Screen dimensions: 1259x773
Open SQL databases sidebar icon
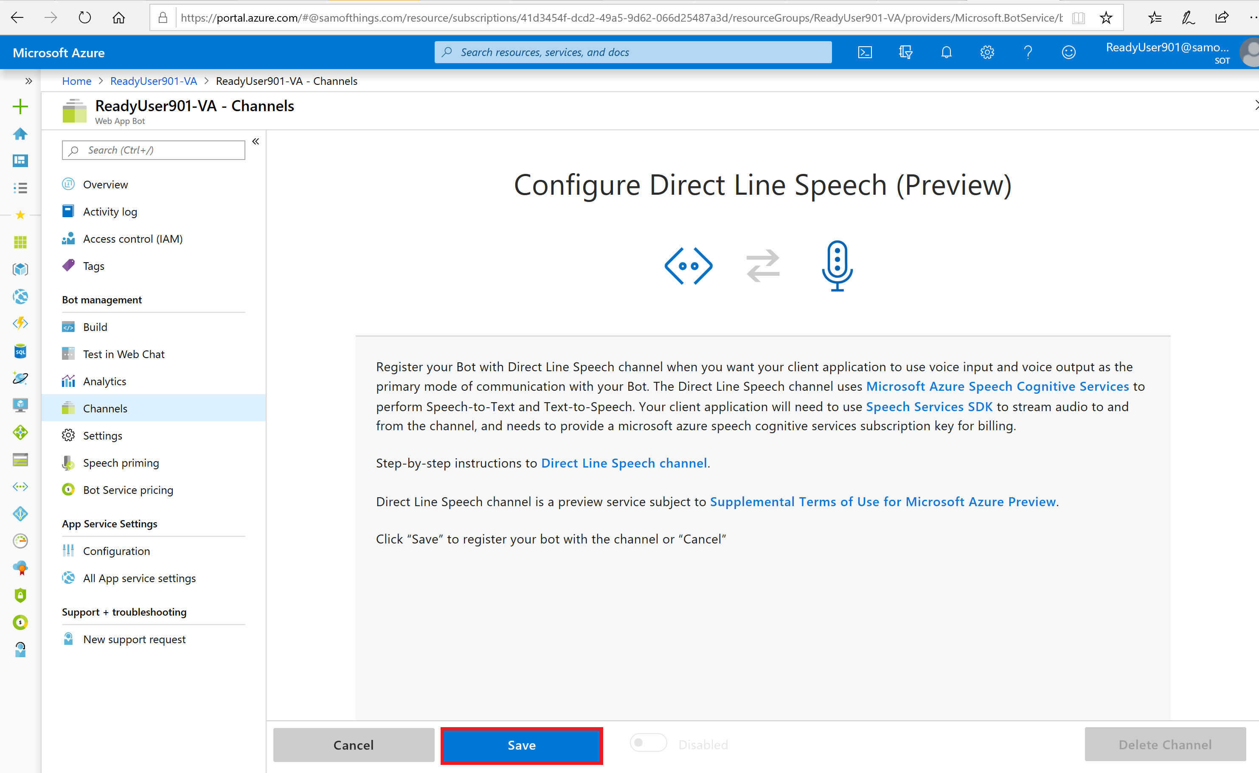[x=20, y=351]
